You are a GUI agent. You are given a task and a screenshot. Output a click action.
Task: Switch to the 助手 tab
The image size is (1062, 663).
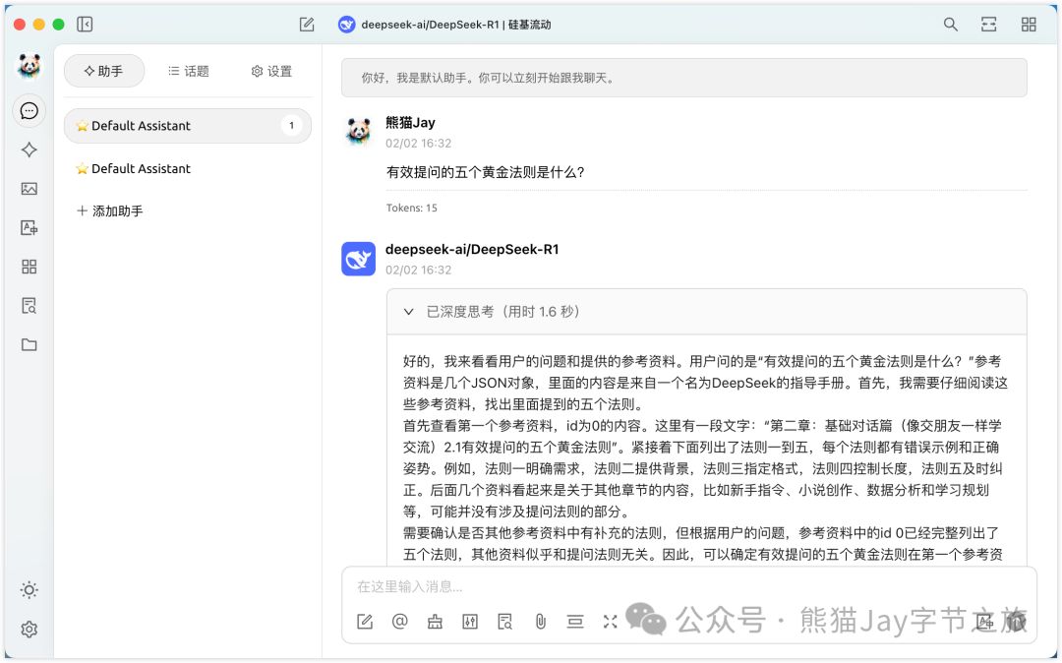(x=103, y=71)
